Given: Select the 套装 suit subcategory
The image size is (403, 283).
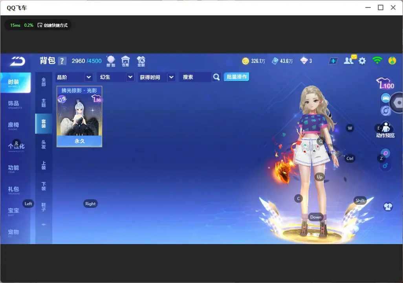Looking at the screenshot, I should pos(44,124).
